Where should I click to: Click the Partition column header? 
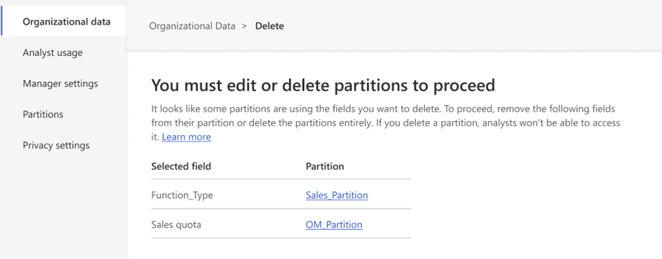point(325,166)
